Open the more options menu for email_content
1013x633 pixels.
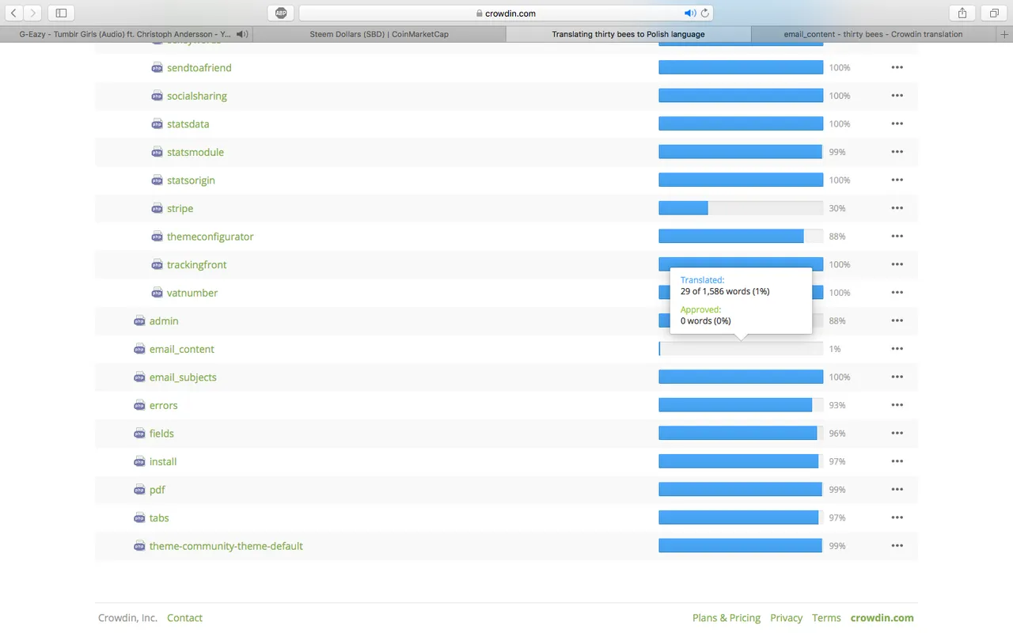[897, 349]
